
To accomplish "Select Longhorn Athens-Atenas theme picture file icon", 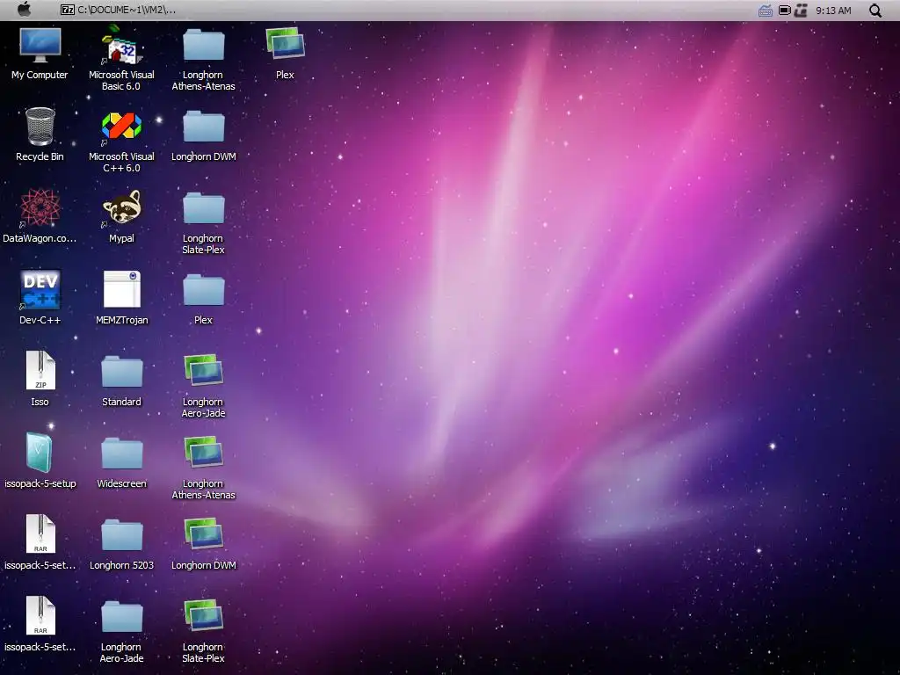I will [x=204, y=453].
